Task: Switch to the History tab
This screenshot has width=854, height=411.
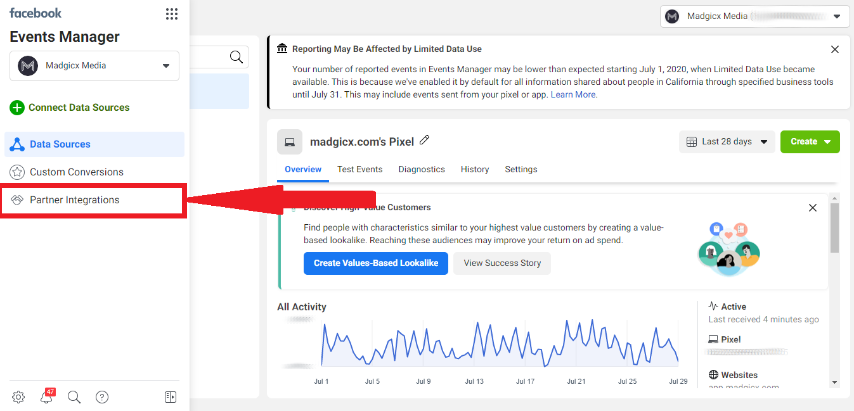Action: pos(475,169)
